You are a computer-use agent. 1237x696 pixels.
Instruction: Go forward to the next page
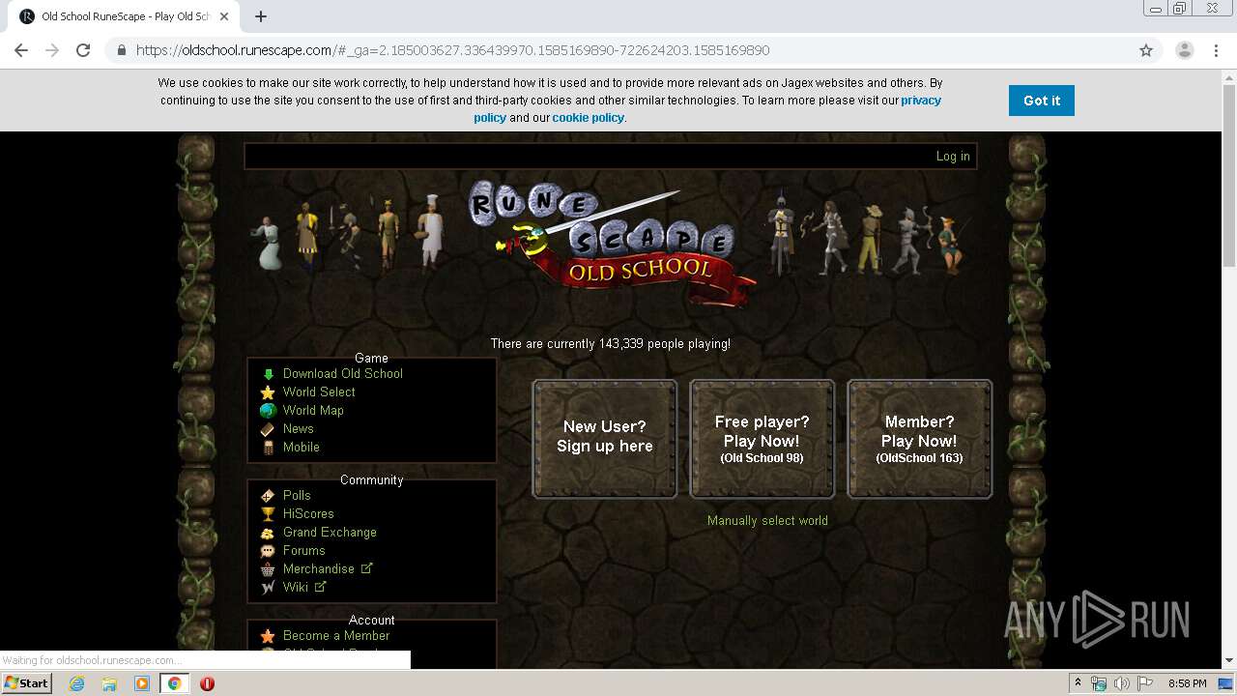(52, 50)
